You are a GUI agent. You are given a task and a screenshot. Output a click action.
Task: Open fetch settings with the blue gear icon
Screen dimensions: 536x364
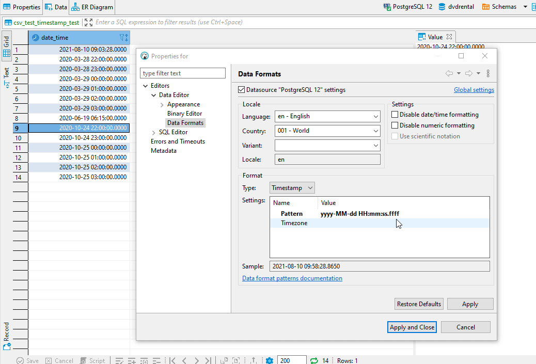tap(269, 360)
